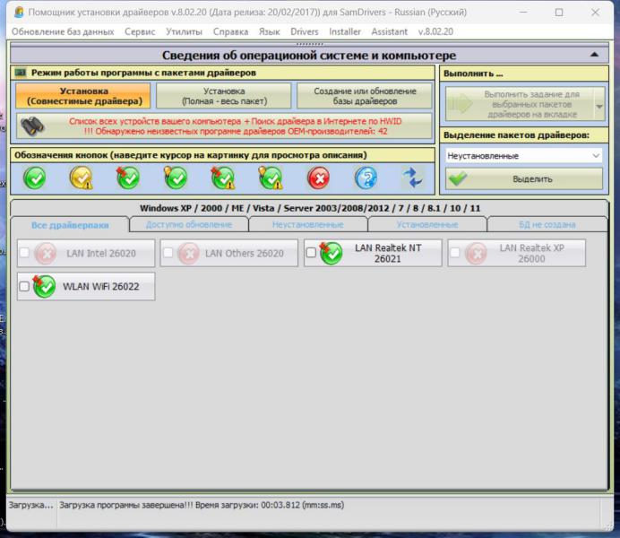
Task: Click the blue question mark legend icon
Action: pos(366,178)
